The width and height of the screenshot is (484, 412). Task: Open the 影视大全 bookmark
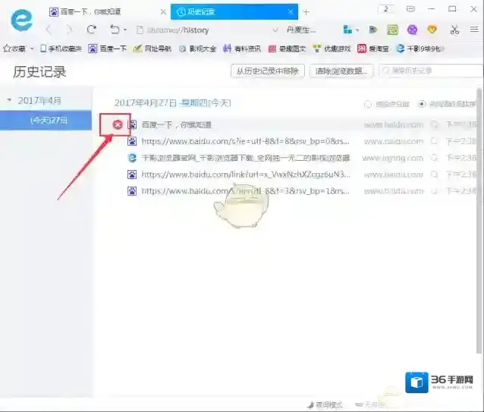coord(197,49)
